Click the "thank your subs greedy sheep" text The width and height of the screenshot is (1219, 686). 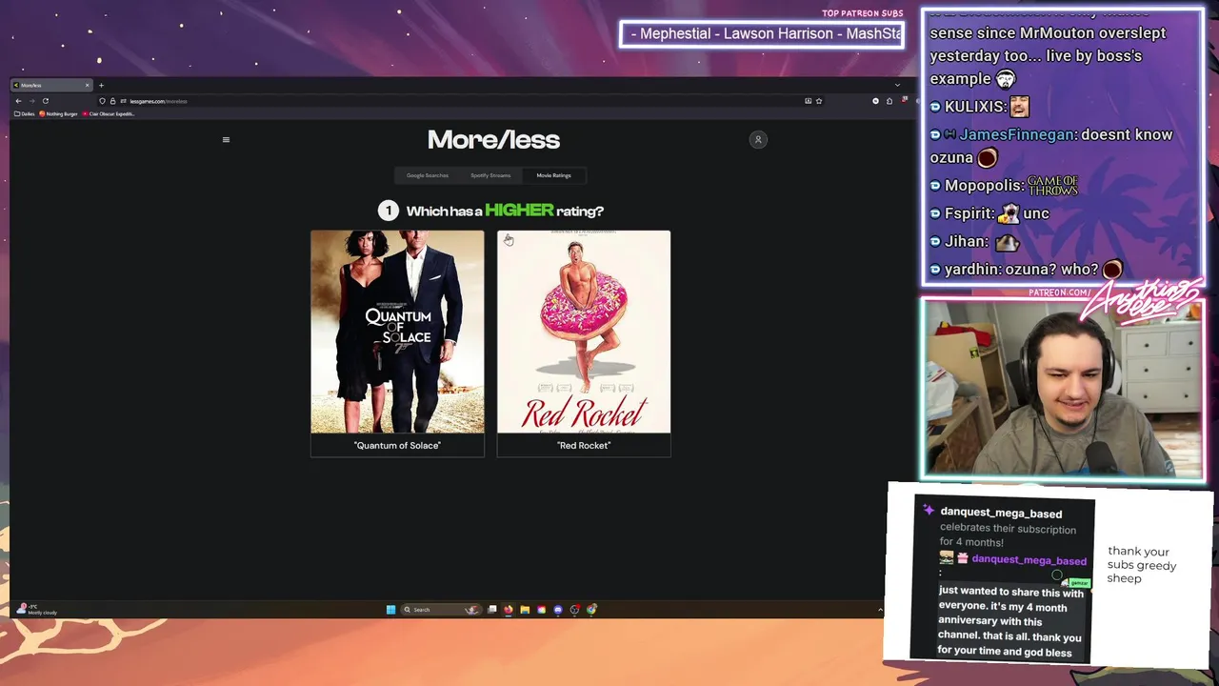[x=1142, y=565]
